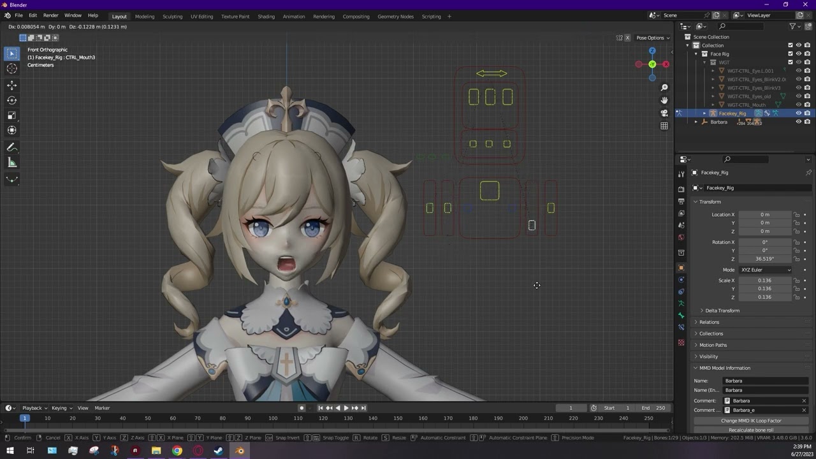The width and height of the screenshot is (816, 459).
Task: Click Change MMD IK Loop Factor button
Action: coord(751,421)
